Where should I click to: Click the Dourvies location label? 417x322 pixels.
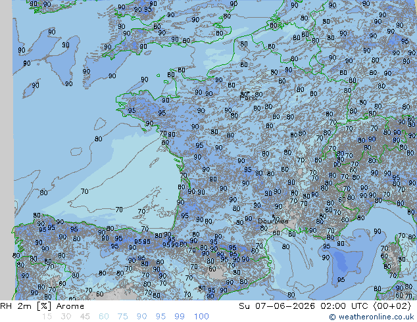[273, 221]
